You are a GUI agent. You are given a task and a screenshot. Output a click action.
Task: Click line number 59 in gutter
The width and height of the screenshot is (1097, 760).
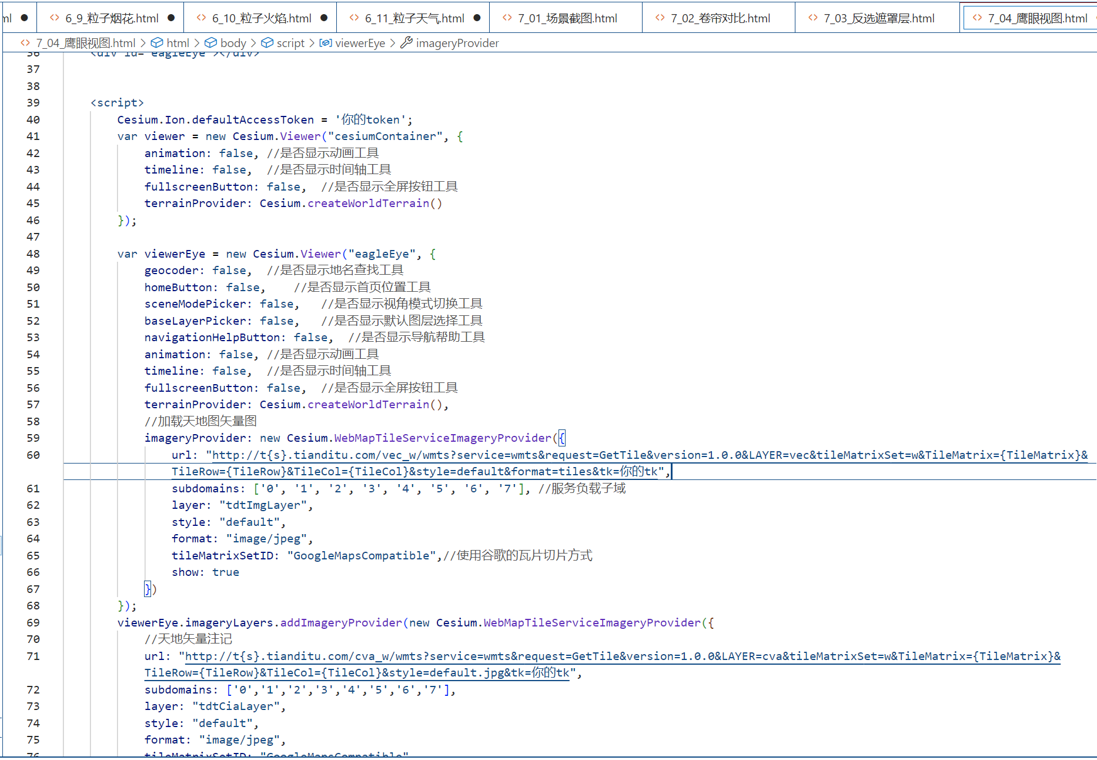tap(34, 438)
